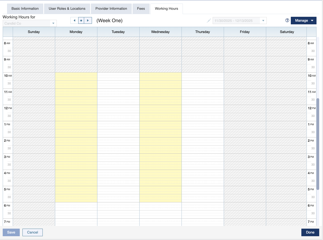Click the Done button

pos(310,232)
